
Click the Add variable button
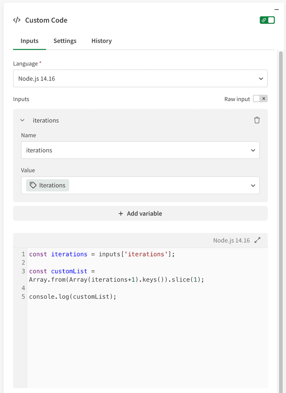click(140, 213)
